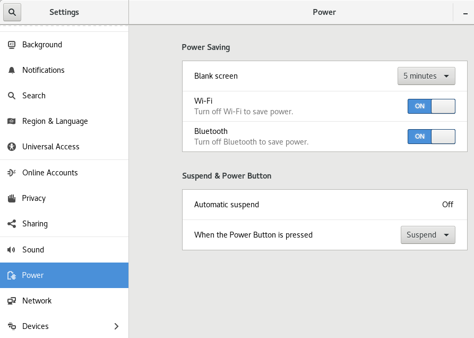Click the Power Saving heading
This screenshot has height=338, width=474.
coord(206,47)
